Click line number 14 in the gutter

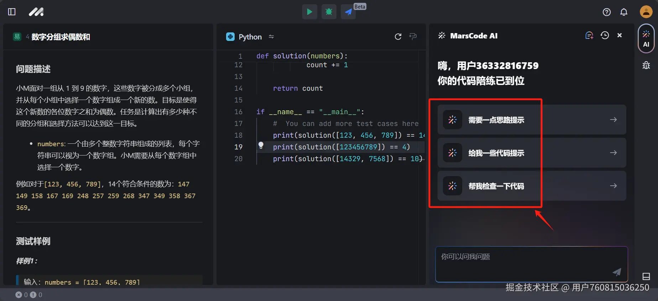click(238, 88)
